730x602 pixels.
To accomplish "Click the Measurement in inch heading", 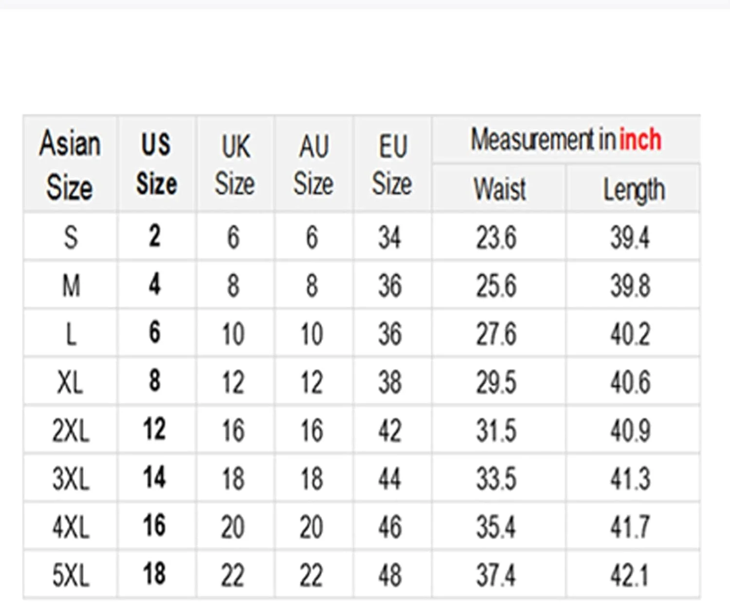I will [x=566, y=140].
